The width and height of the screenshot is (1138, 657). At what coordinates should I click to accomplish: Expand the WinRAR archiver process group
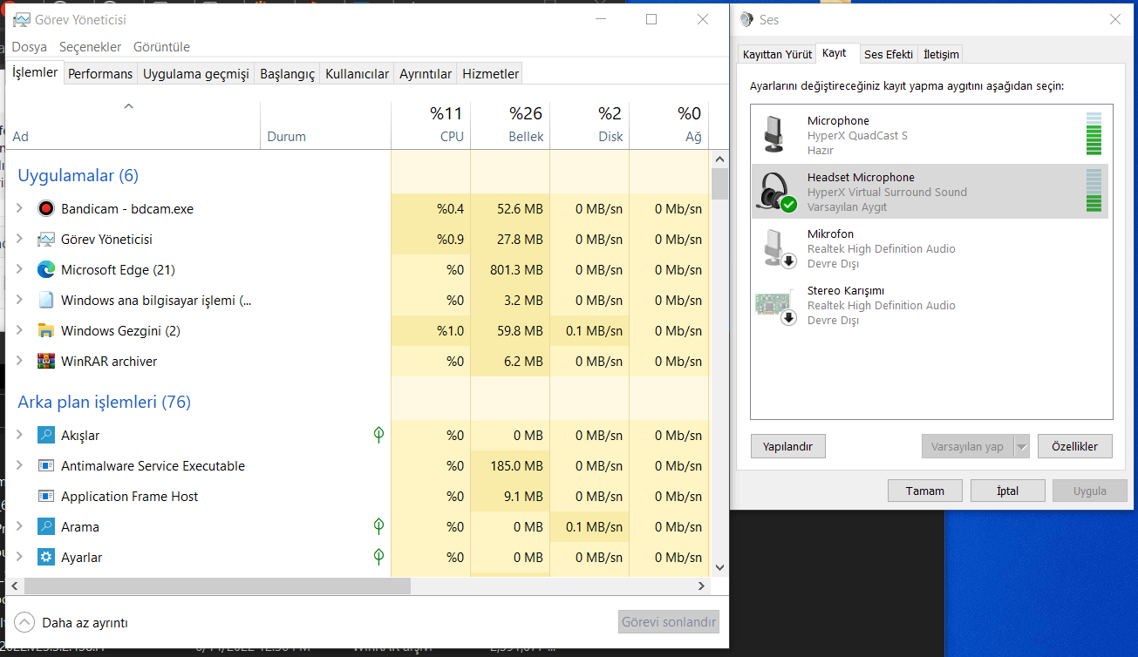coord(20,361)
